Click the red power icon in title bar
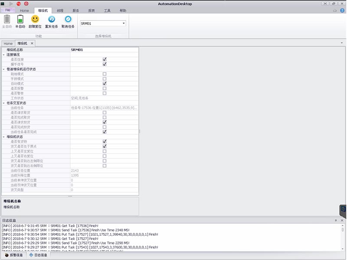 click(x=26, y=3)
